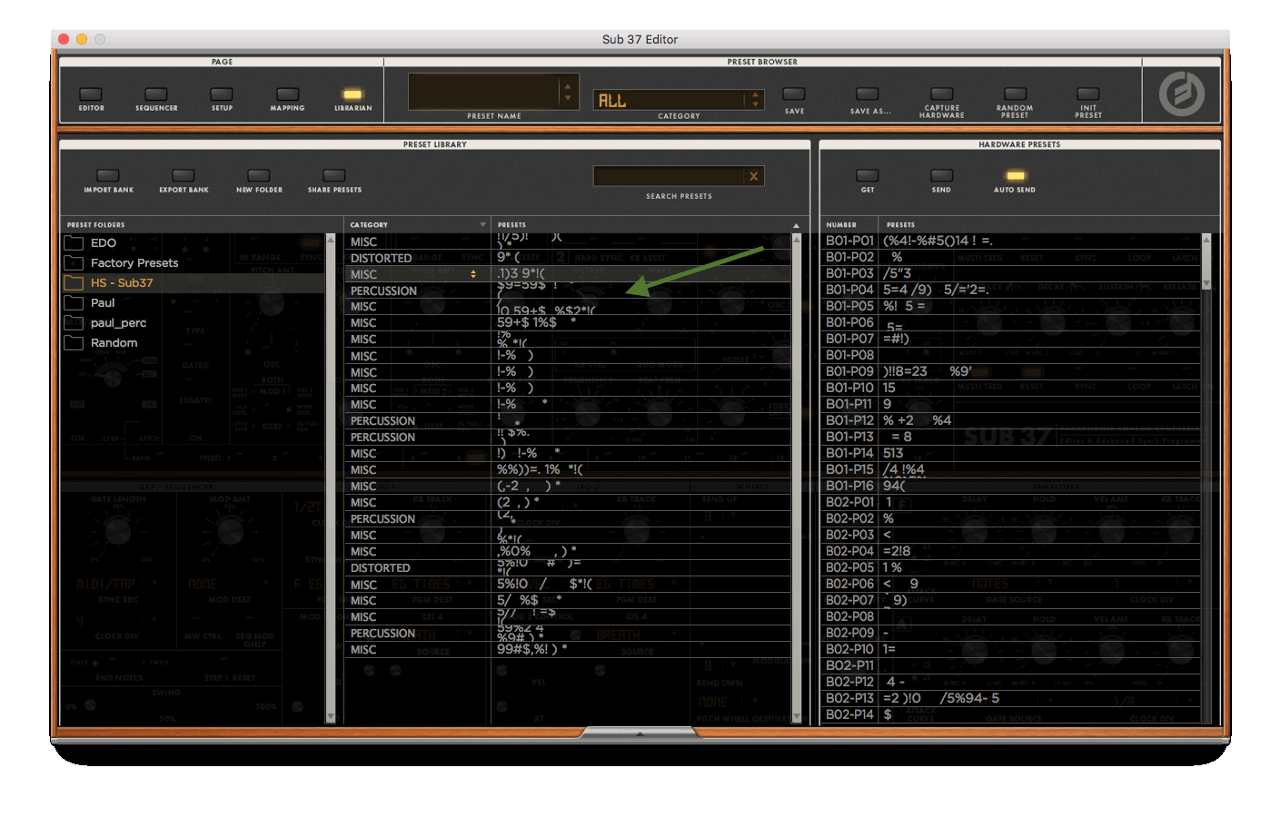
Task: Select hardware preset B01-P16
Action: tap(1010, 486)
